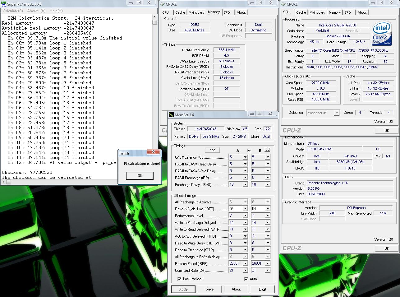Click Intel Core 2 Quad Q9650 name field
Image resolution: width=400 pixels, height=297 pixels.
(338, 25)
